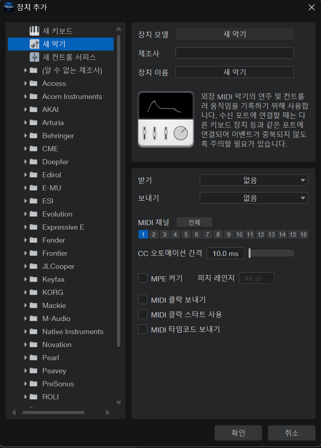This screenshot has height=448, width=321.
Task: Click the Native Instruments folder icon
Action: point(34,332)
